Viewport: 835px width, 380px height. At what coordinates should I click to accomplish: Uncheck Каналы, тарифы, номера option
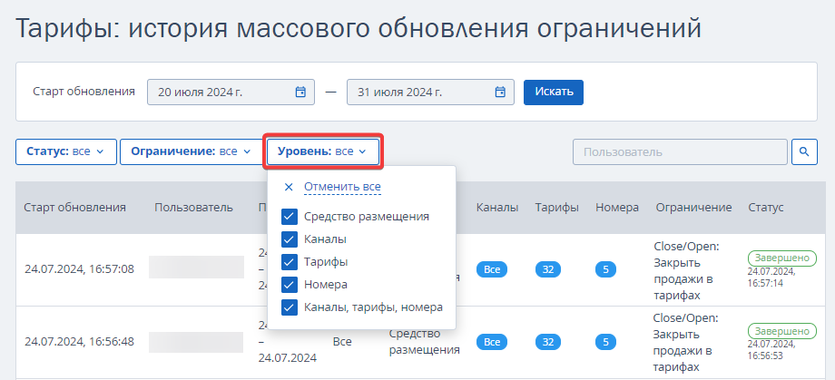(x=290, y=307)
